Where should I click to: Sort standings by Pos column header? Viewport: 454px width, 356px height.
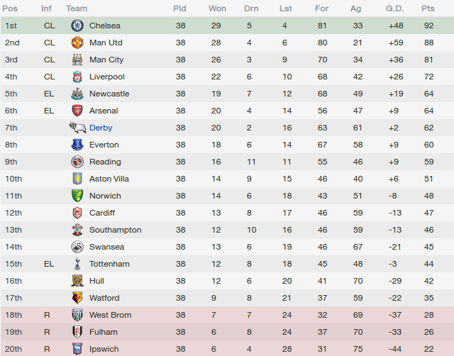click(10, 9)
